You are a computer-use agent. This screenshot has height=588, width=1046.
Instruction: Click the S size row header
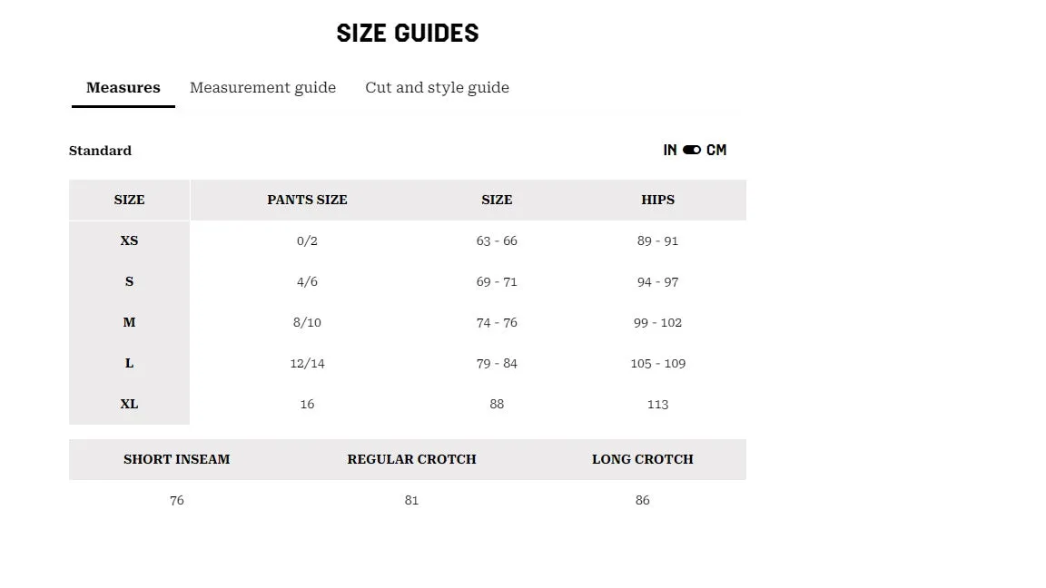tap(130, 281)
